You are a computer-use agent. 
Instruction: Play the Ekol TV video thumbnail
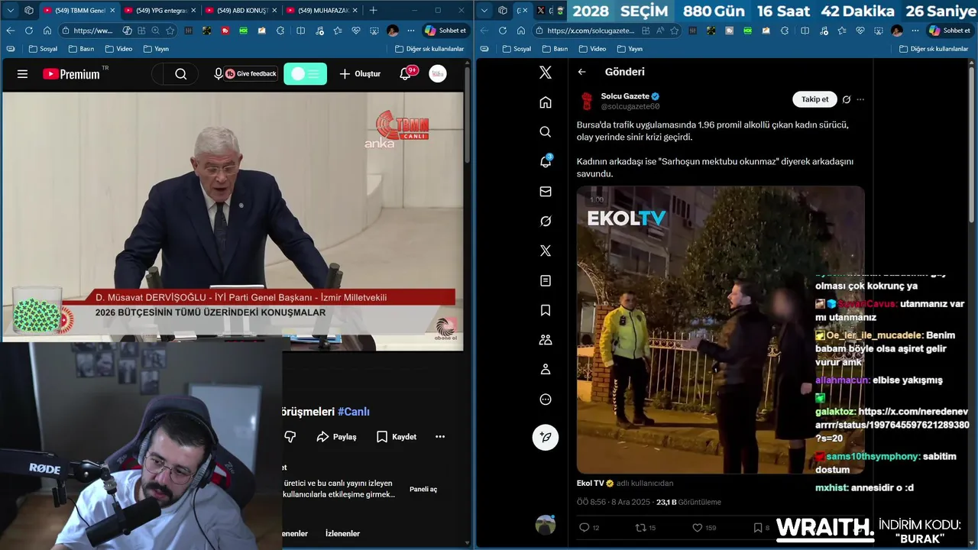pos(721,330)
